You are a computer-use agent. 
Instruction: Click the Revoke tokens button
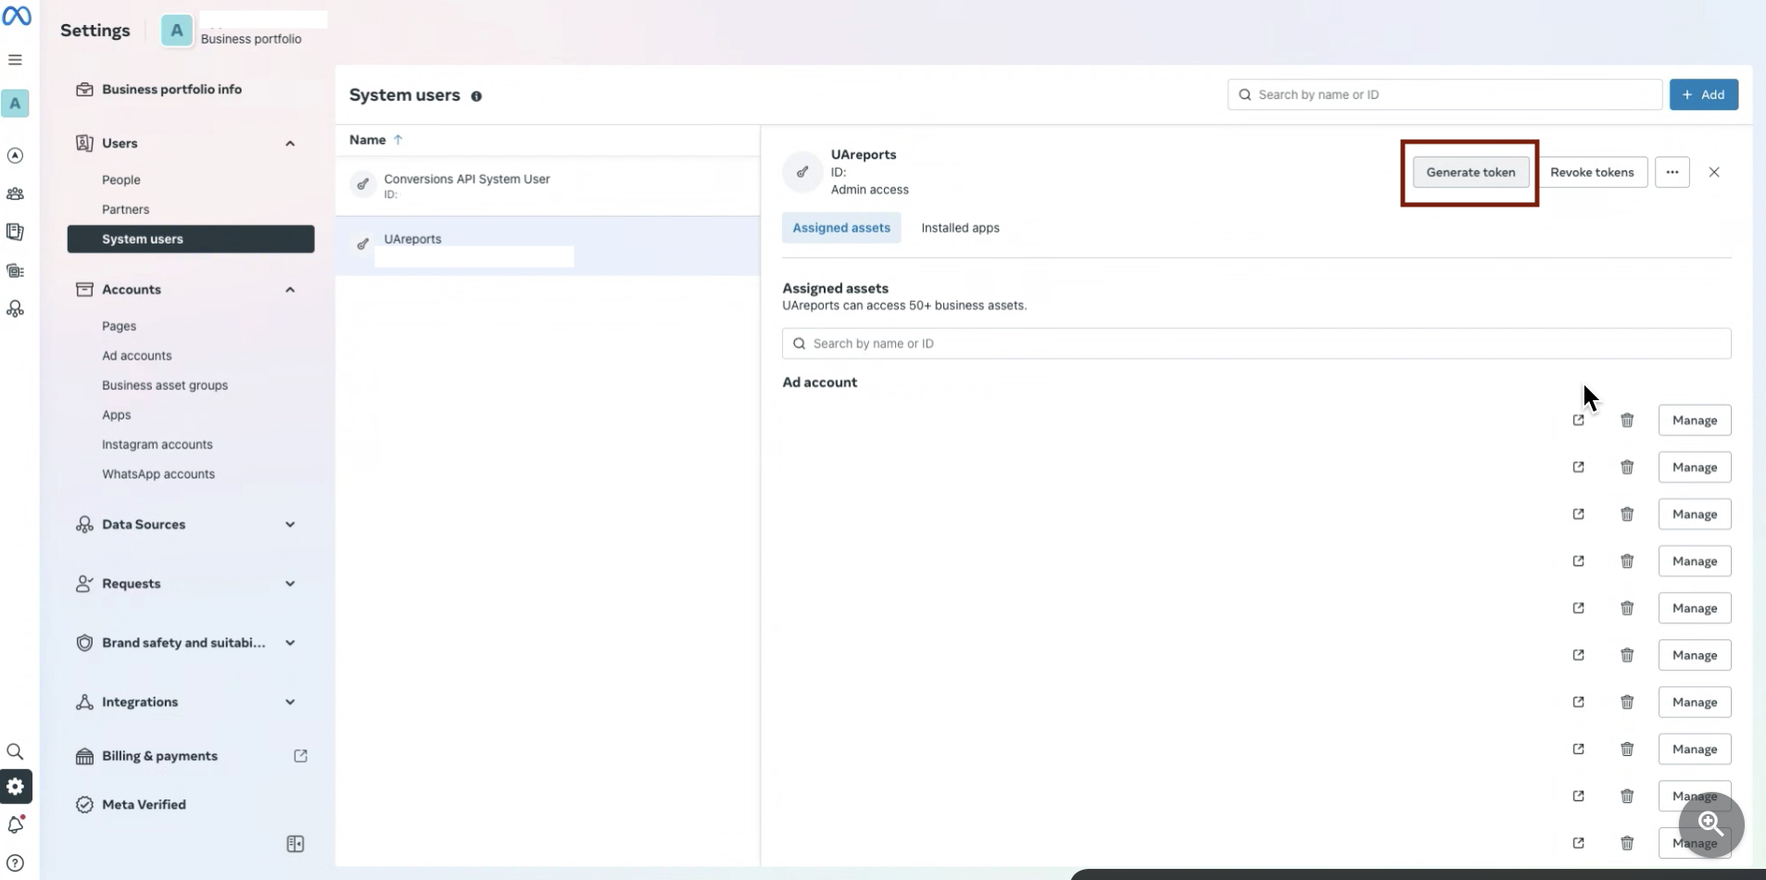pos(1591,172)
